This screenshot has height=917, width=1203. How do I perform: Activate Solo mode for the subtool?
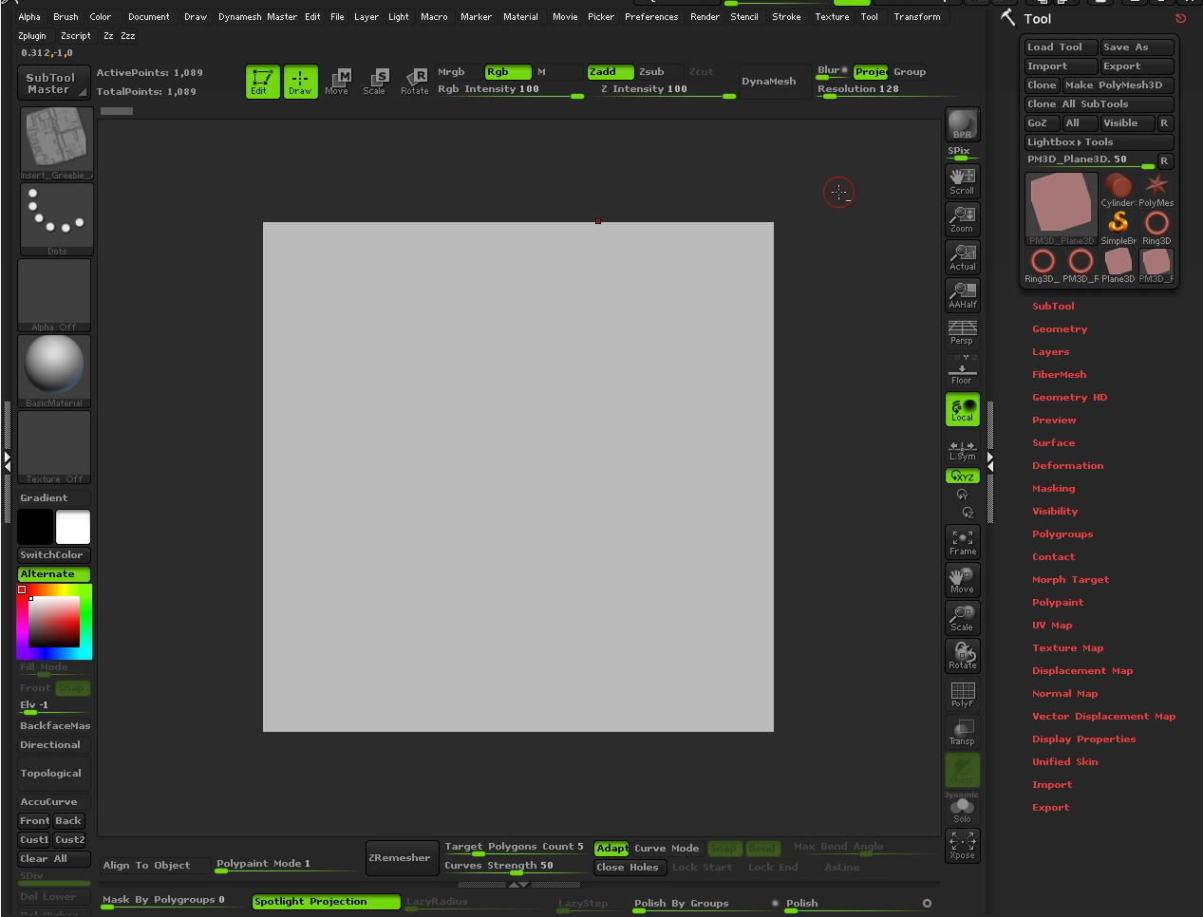point(962,809)
